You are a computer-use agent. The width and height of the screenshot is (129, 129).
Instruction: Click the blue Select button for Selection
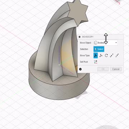tap(99, 49)
